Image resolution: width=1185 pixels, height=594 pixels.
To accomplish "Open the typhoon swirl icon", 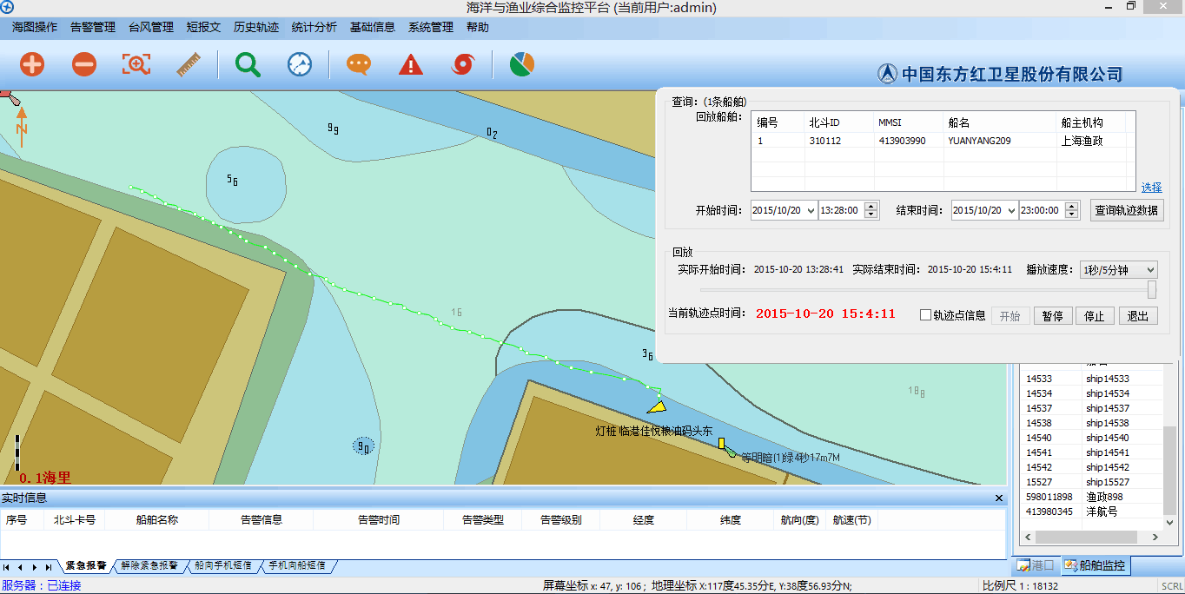I will coord(463,64).
